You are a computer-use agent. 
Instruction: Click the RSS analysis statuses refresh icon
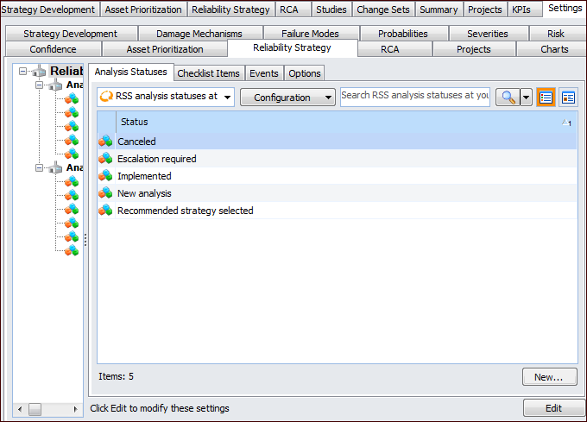106,97
